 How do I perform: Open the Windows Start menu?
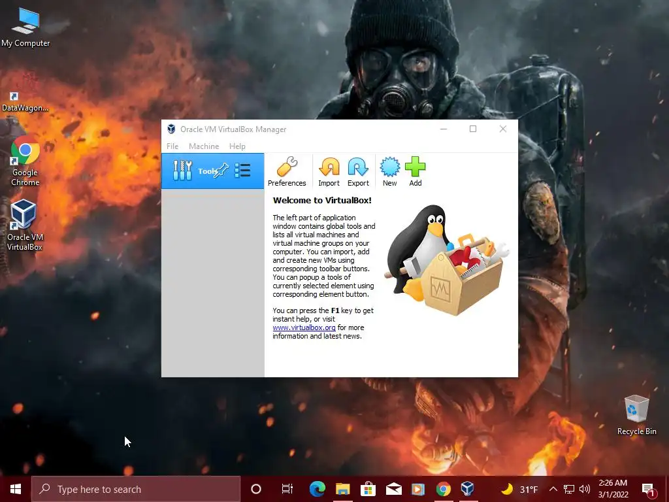(16, 489)
